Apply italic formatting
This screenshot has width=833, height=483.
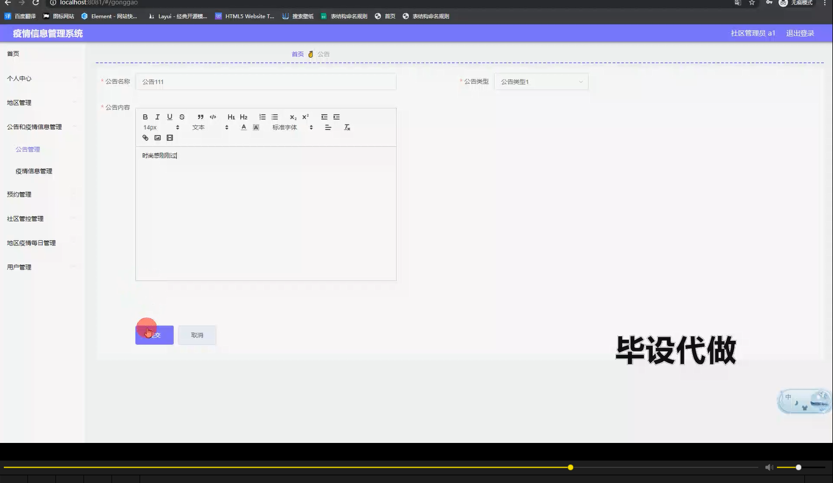[x=157, y=116]
